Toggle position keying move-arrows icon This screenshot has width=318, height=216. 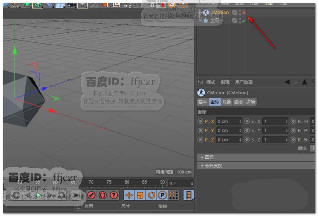(x=129, y=195)
